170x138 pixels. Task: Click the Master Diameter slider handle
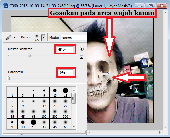pos(29,55)
